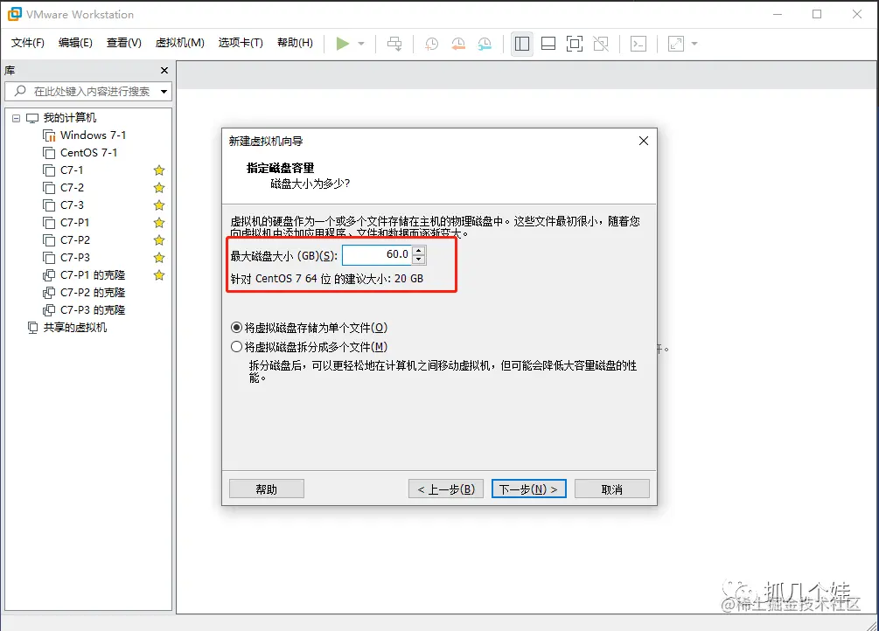Toggle favorite star for C7-P3
The width and height of the screenshot is (879, 631).
click(x=159, y=257)
